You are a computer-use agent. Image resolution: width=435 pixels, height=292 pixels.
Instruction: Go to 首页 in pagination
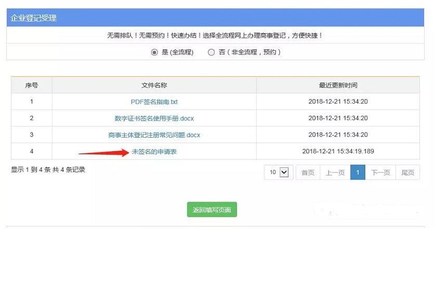(308, 172)
